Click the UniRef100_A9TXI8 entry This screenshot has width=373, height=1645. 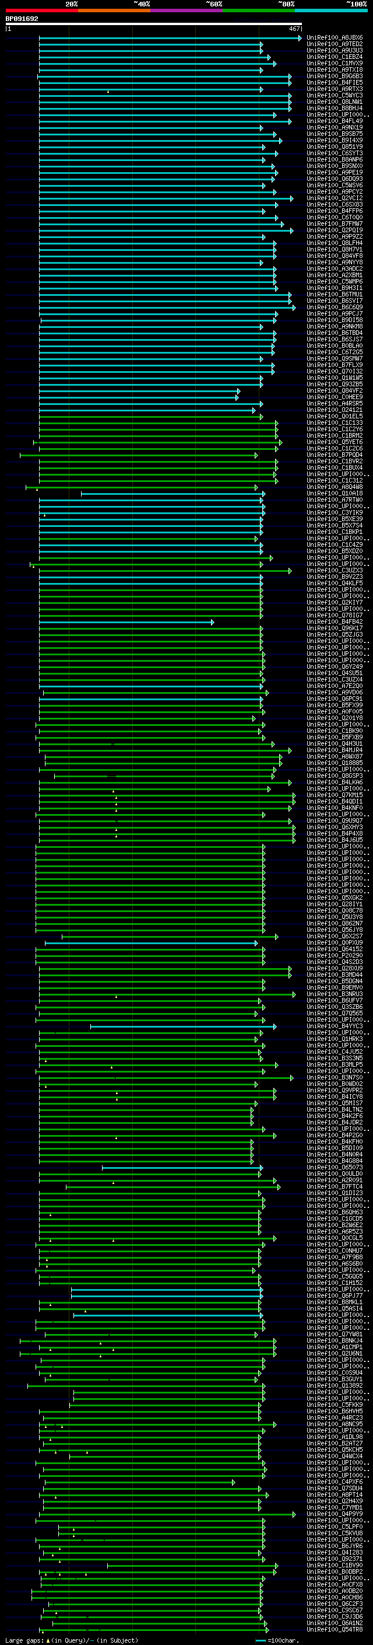point(335,69)
